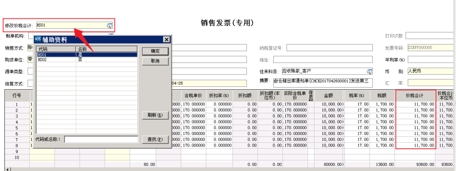Select empty row number 10

pyautogui.click(x=17, y=158)
